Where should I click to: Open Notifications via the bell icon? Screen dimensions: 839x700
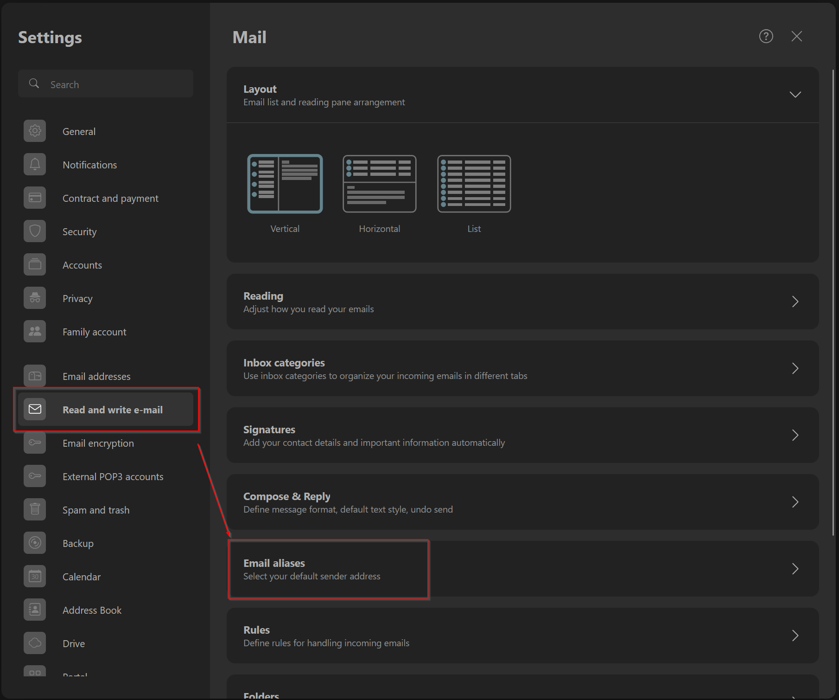(x=35, y=165)
